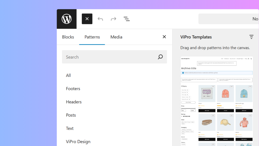Click the WordPress logo icon
The width and height of the screenshot is (259, 146).
point(67,19)
